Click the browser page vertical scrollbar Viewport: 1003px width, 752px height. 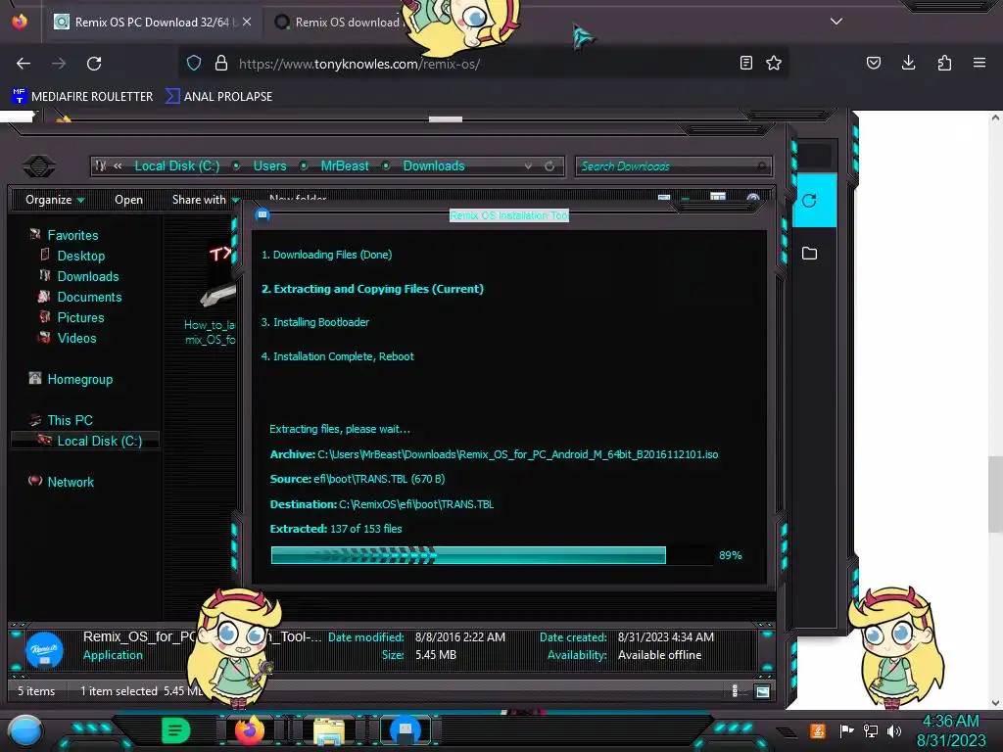995,493
